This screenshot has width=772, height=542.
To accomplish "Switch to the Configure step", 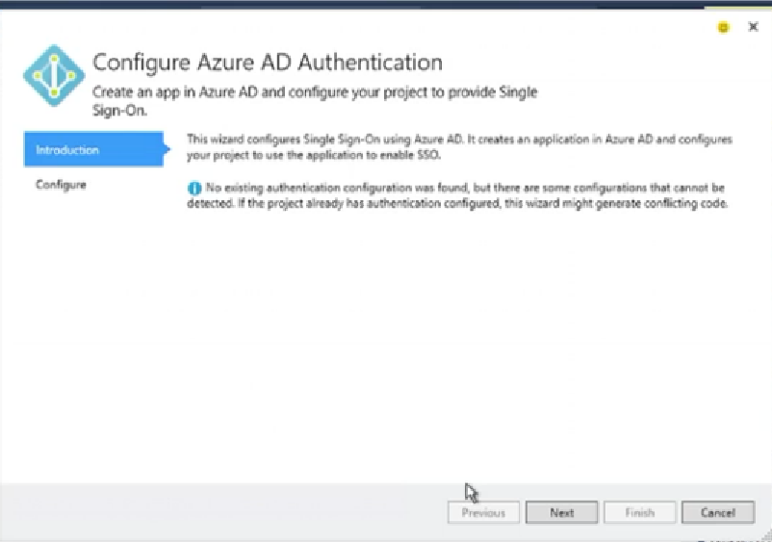I will (x=61, y=184).
